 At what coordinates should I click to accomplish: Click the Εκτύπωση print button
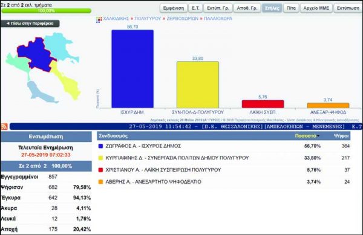pyautogui.click(x=348, y=8)
